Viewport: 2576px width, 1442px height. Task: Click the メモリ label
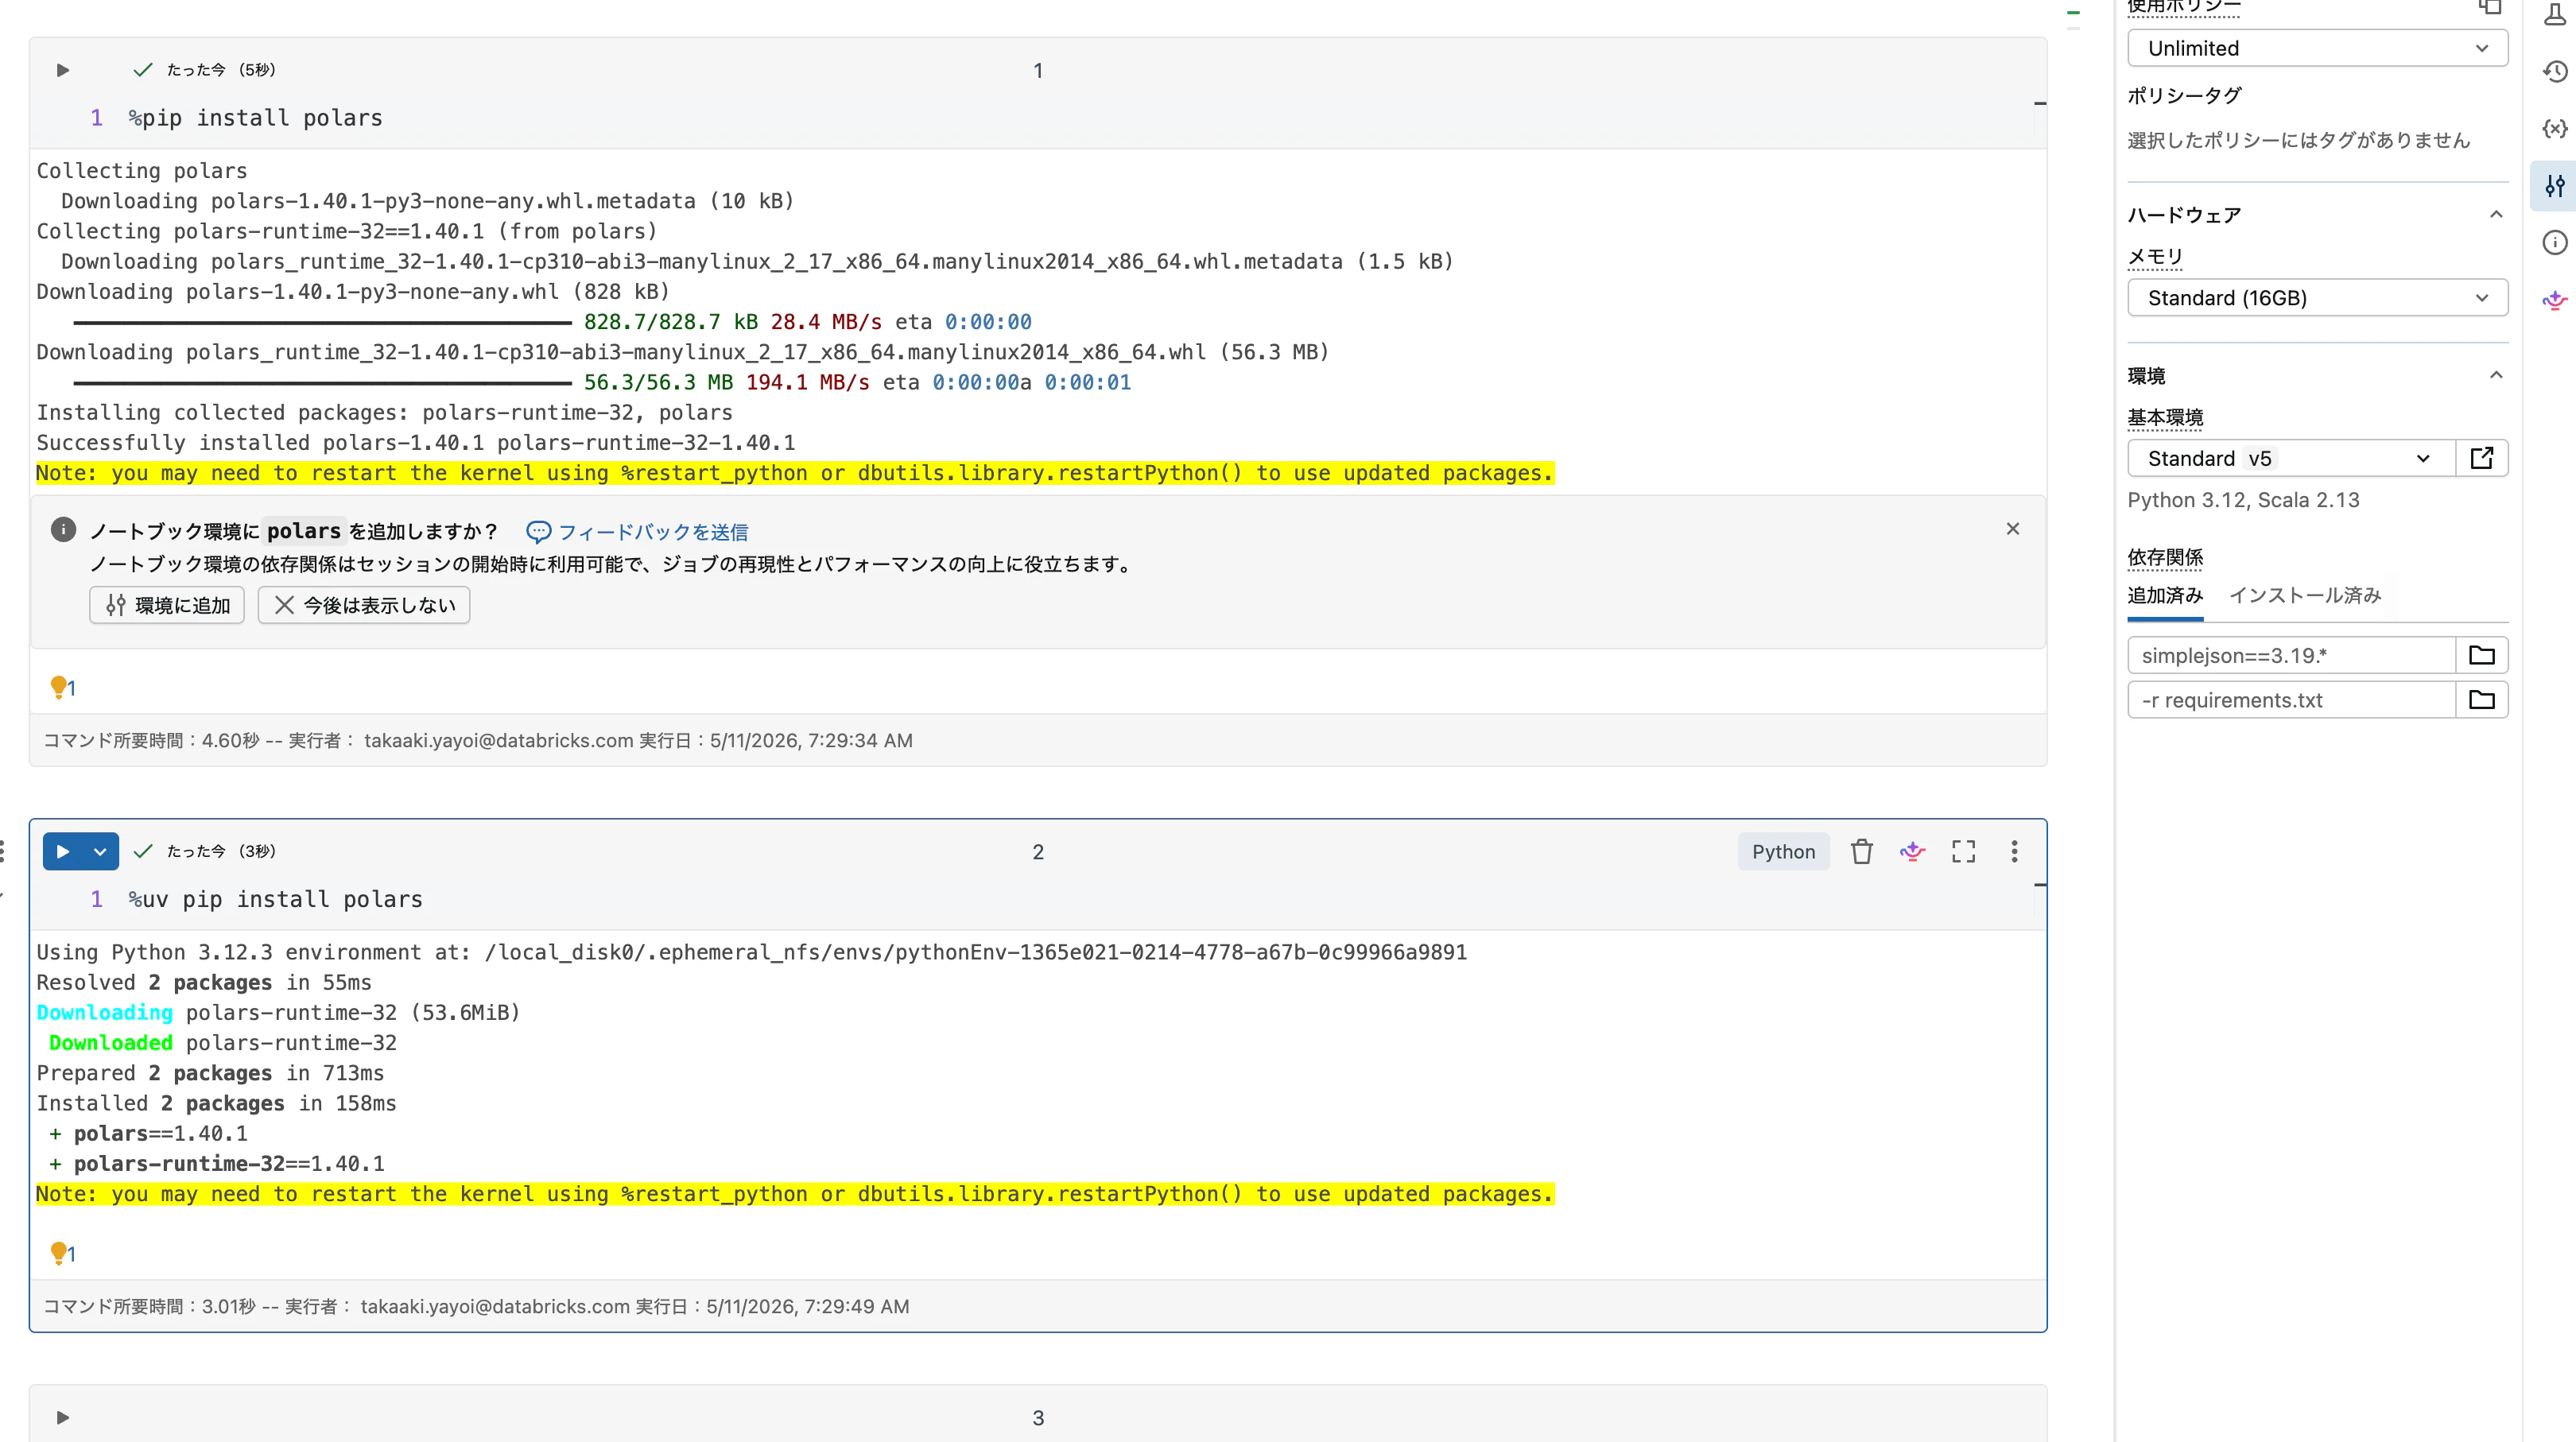2155,257
